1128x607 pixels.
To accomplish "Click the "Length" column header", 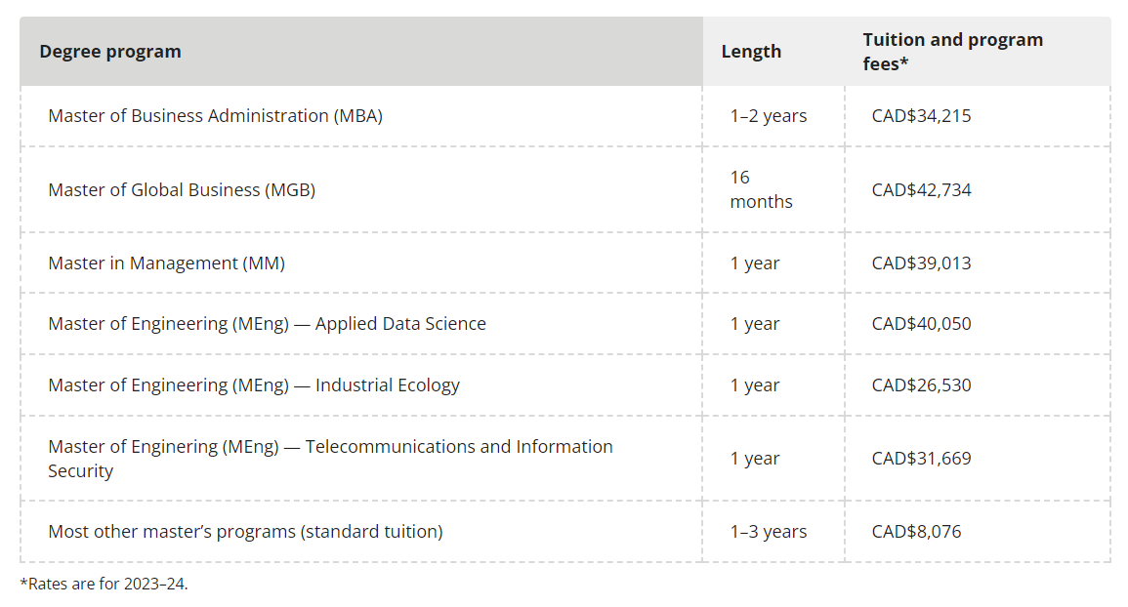I will point(751,52).
